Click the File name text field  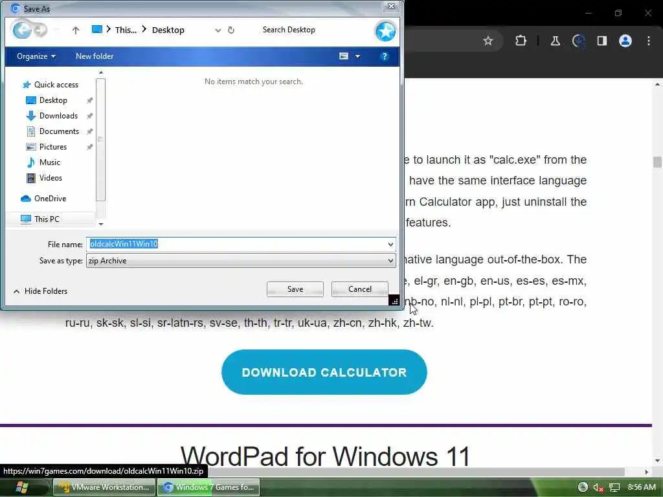click(236, 244)
